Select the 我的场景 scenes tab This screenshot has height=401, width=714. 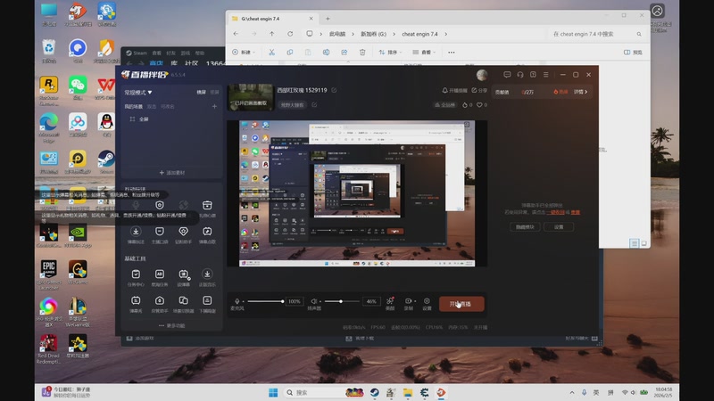[x=133, y=106]
